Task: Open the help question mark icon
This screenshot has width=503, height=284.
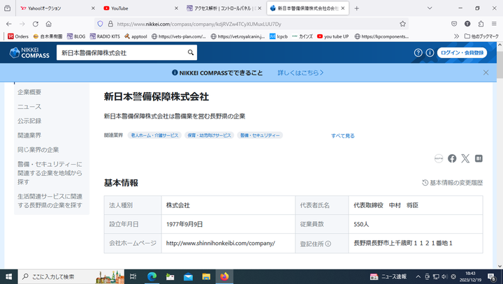Action: click(418, 52)
